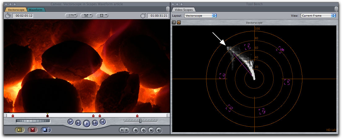Click the Go to Previous Edit button
The height and width of the screenshot is (139, 342).
[71, 122]
